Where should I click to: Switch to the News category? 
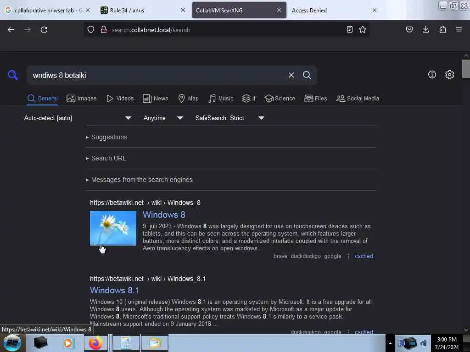[156, 99]
